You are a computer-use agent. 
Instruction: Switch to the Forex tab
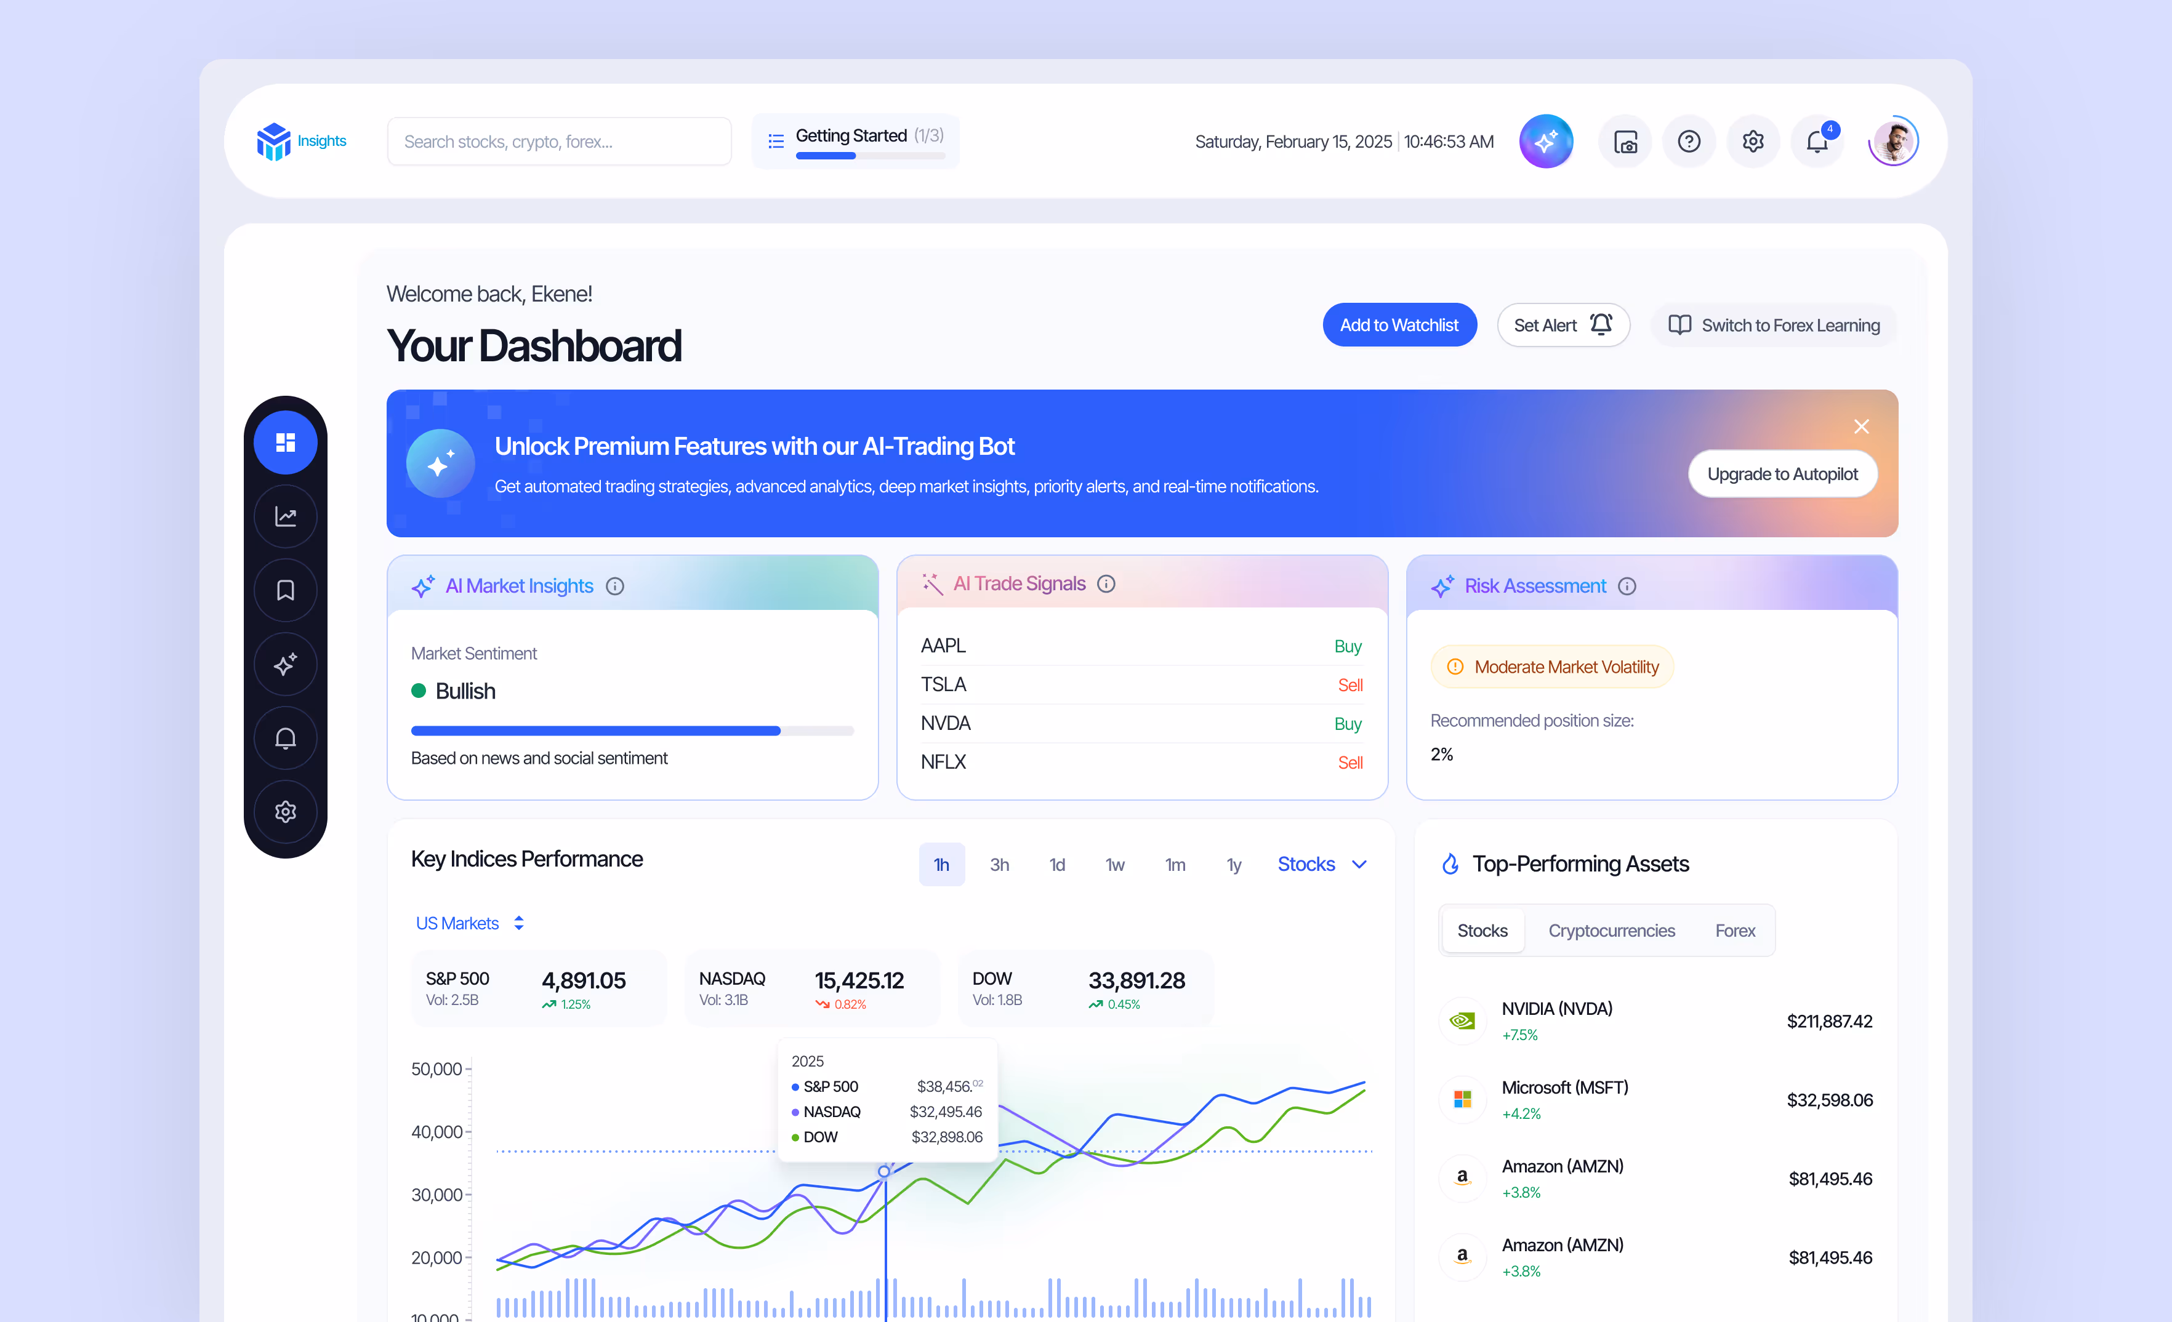point(1734,931)
